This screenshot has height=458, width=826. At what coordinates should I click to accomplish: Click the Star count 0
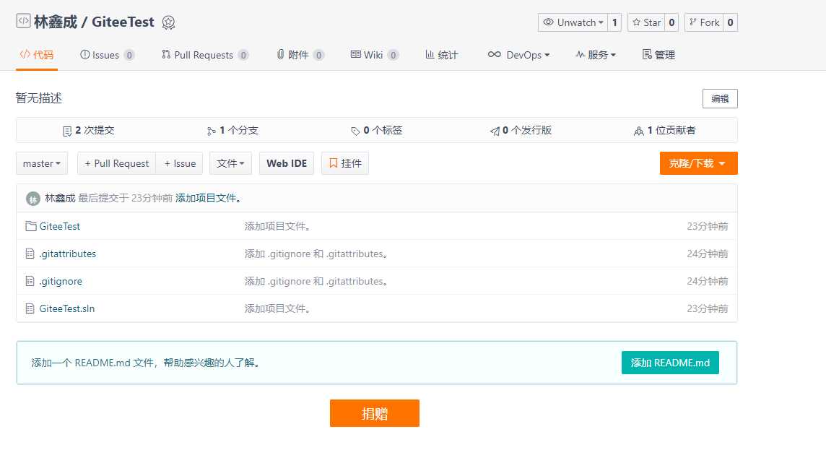click(671, 22)
